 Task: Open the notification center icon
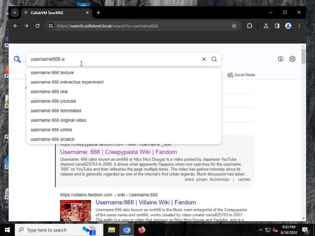[305, 230]
